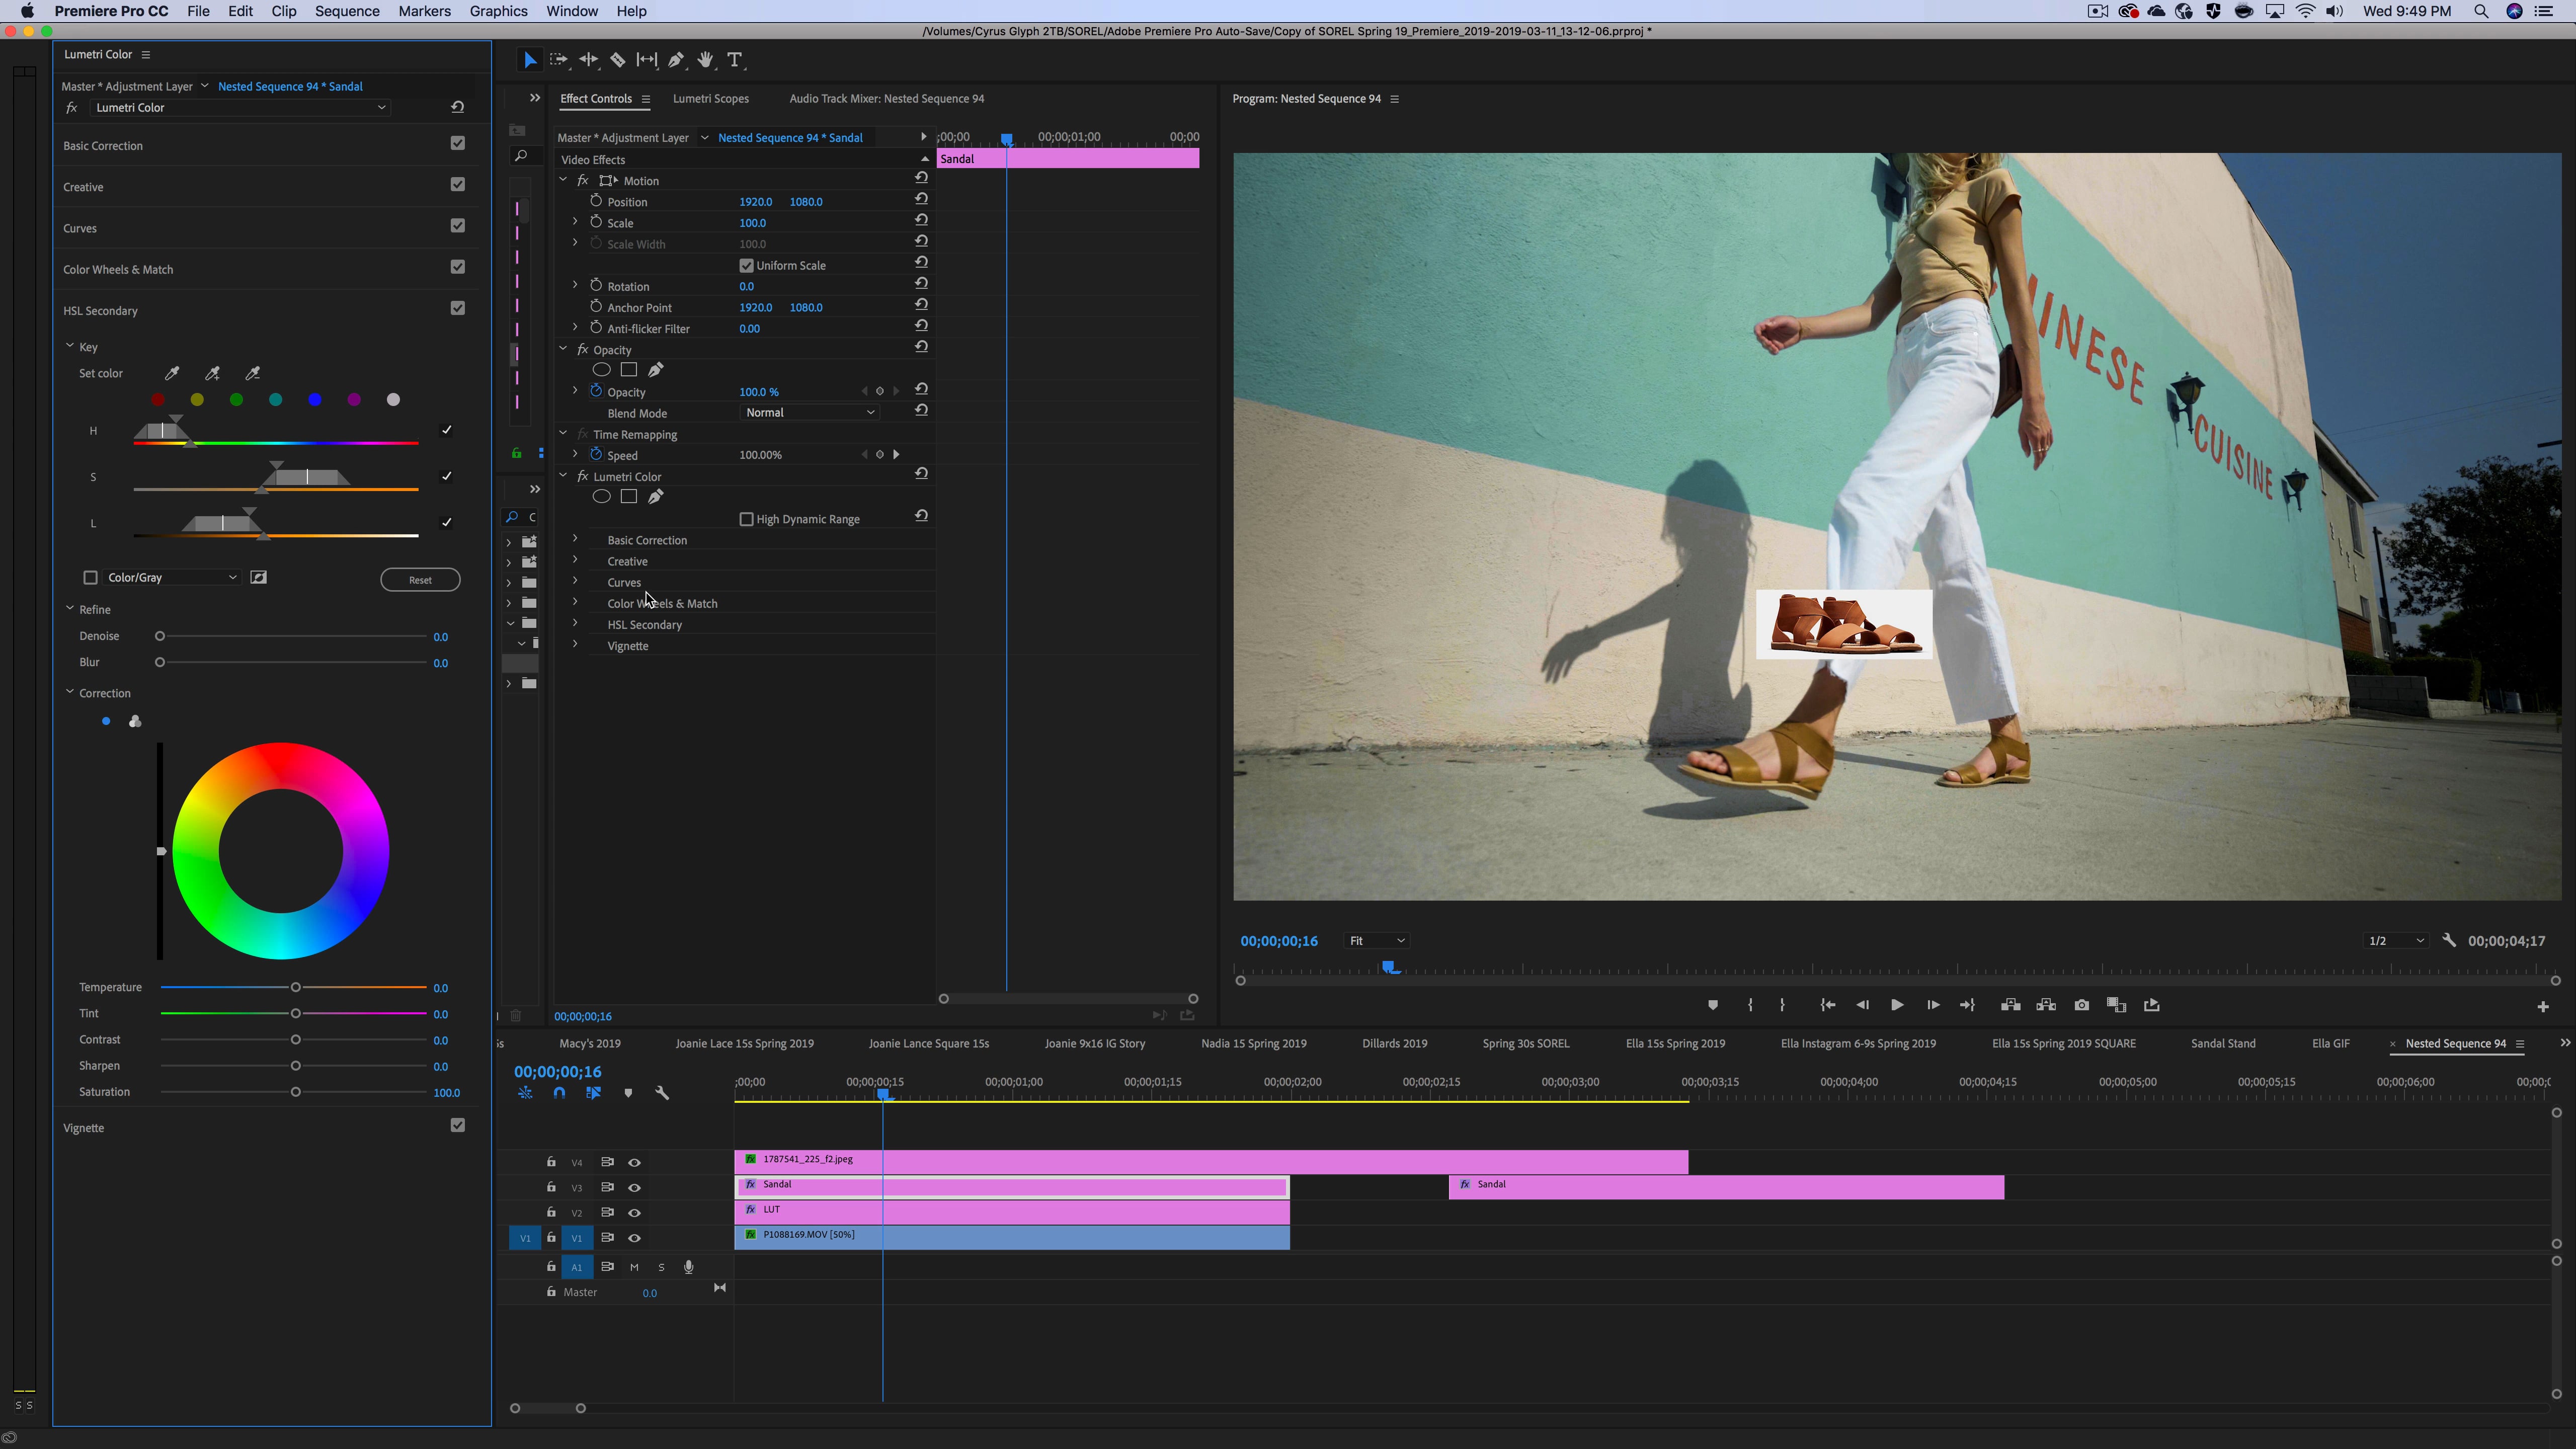Click the Export Frame camera icon

click(2081, 1005)
